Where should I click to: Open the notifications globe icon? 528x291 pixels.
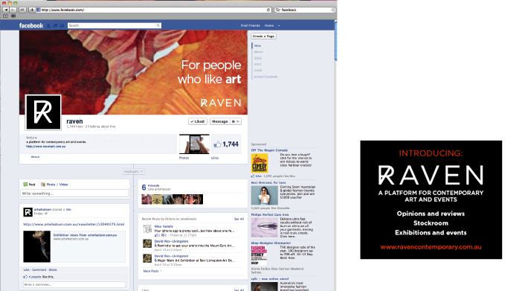[x=62, y=25]
